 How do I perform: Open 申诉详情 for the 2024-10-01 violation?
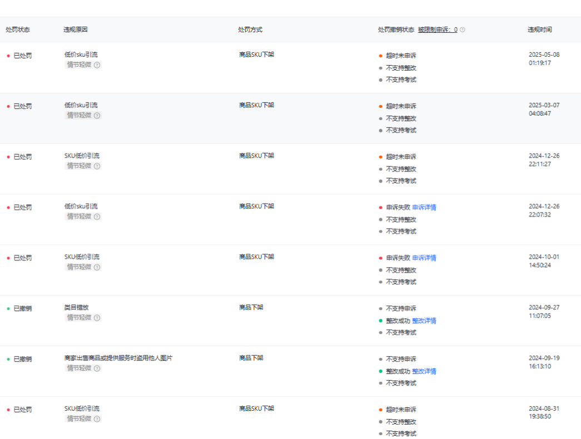(424, 258)
